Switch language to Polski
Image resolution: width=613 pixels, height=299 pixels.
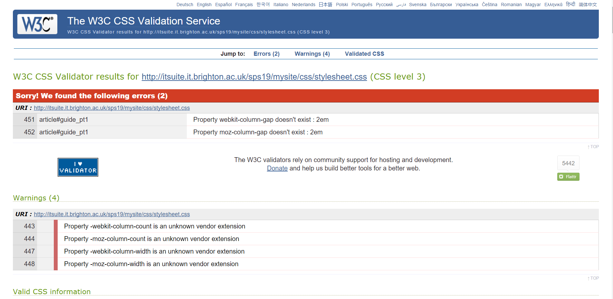[x=342, y=5]
